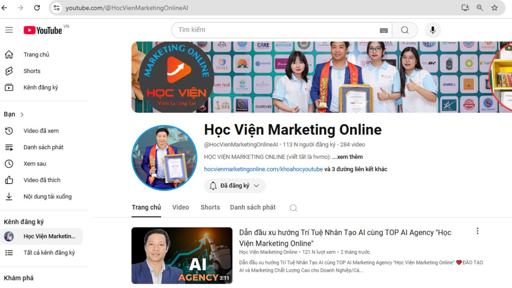
Task: Search within the channel using magnifier
Action: pyautogui.click(x=293, y=208)
